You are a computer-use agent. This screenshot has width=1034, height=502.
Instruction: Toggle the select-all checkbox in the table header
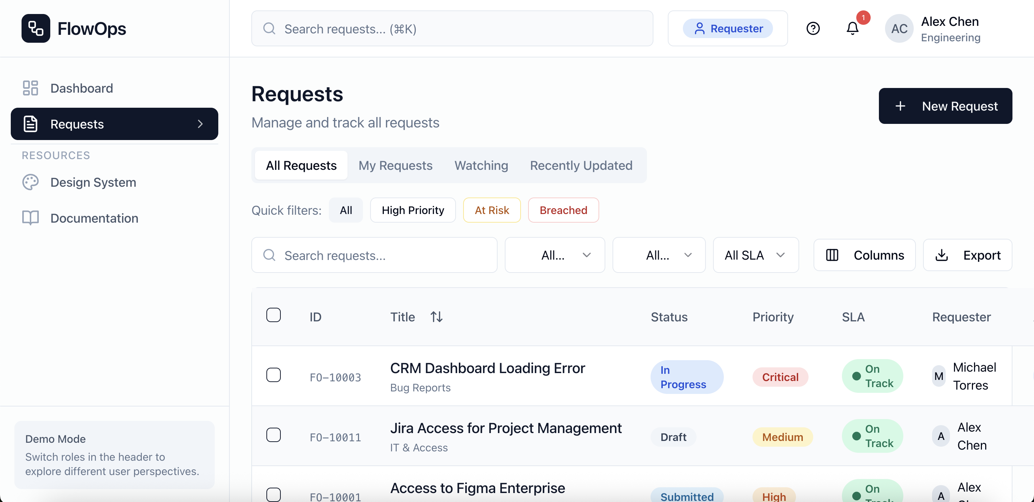(x=273, y=315)
